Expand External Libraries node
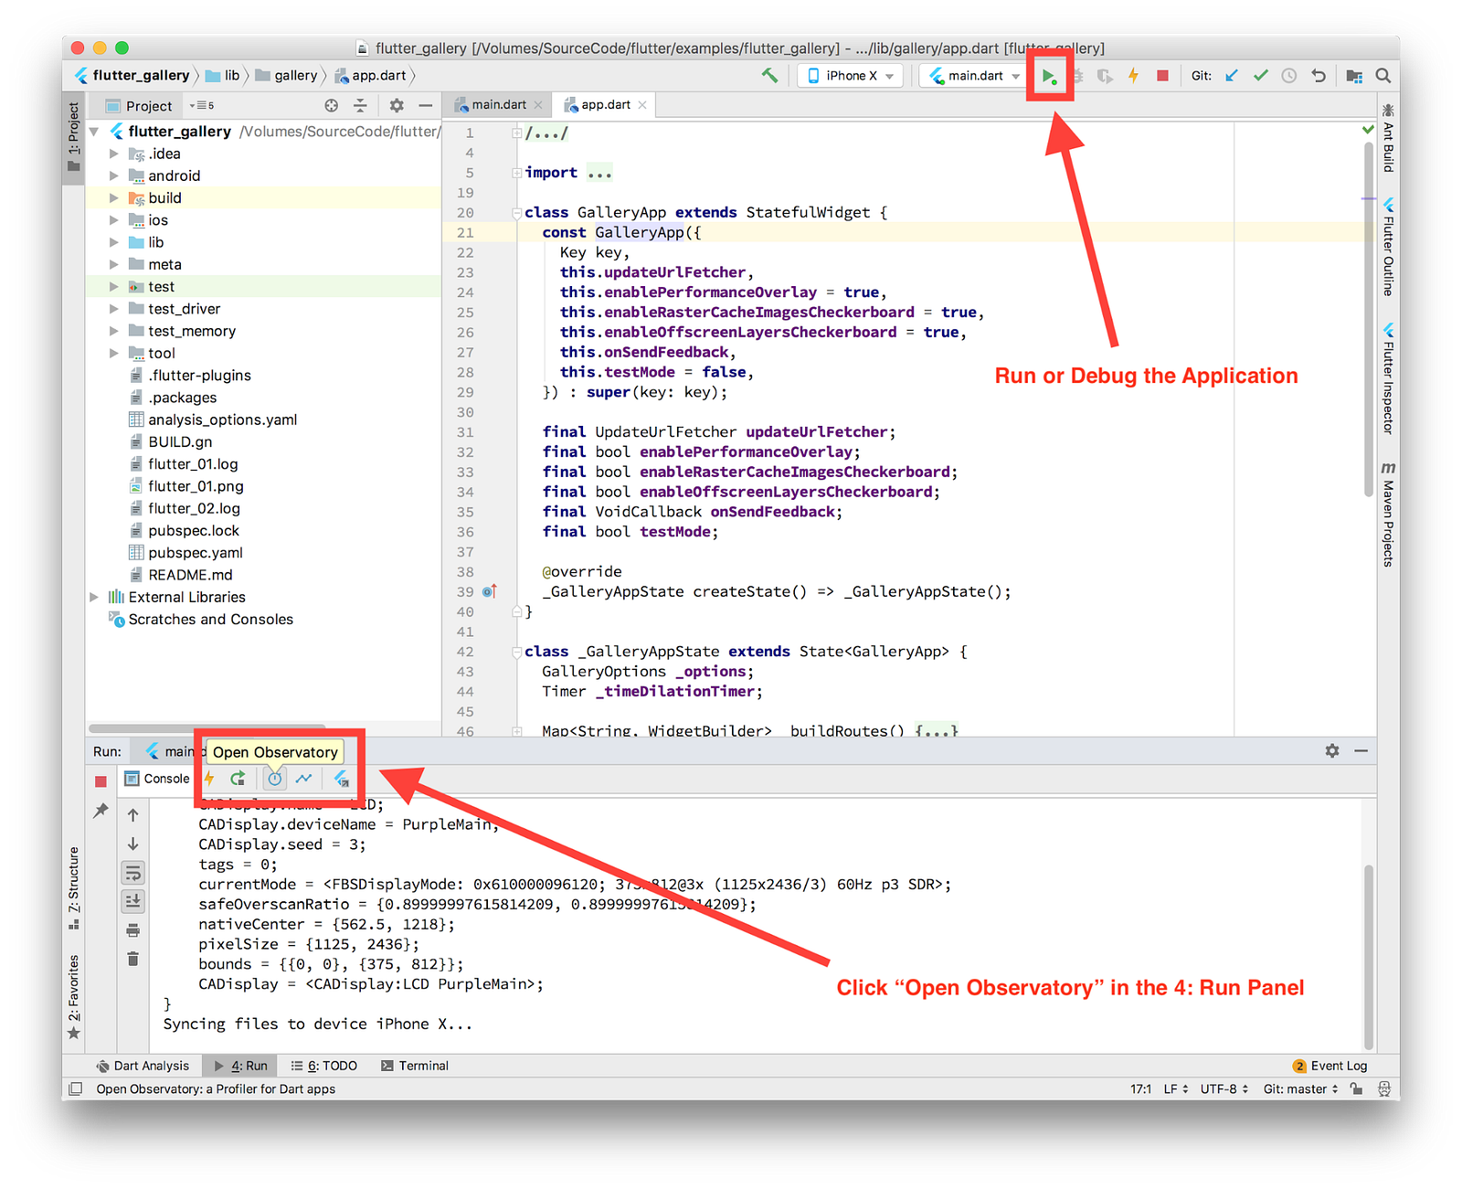This screenshot has height=1189, width=1462. click(94, 597)
